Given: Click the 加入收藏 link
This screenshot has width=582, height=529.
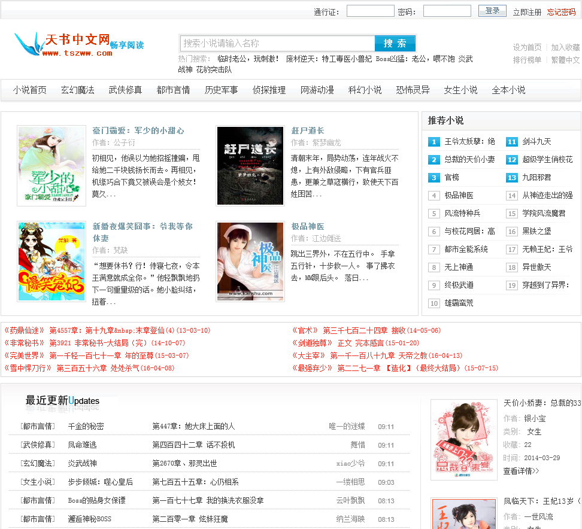Looking at the screenshot, I should [x=565, y=47].
